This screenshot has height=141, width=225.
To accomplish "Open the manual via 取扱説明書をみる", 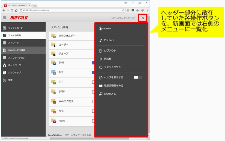I will [x=111, y=86].
